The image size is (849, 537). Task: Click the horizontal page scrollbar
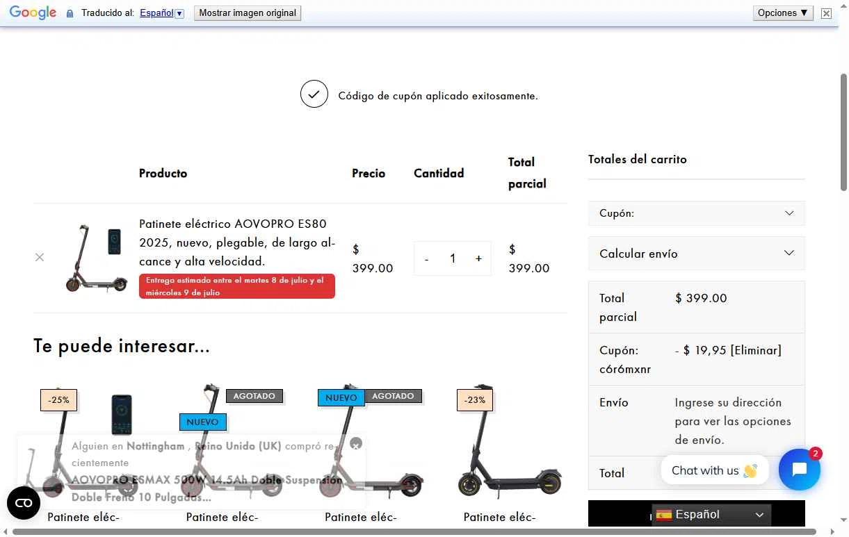pos(414,532)
